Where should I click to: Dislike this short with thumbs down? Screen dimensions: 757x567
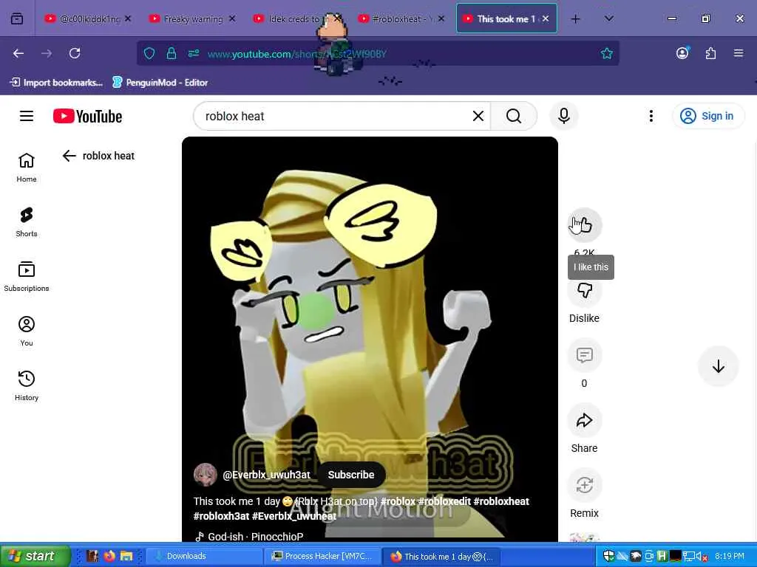(584, 290)
